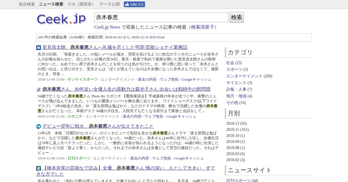
Task: Focus the search box containing 赤木春恵
Action: [161, 17]
